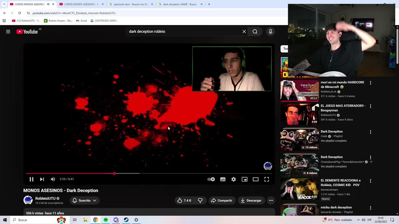Expand the tab search dropdown arrow
Screen dimensions: 399x224
[x=4, y=4]
